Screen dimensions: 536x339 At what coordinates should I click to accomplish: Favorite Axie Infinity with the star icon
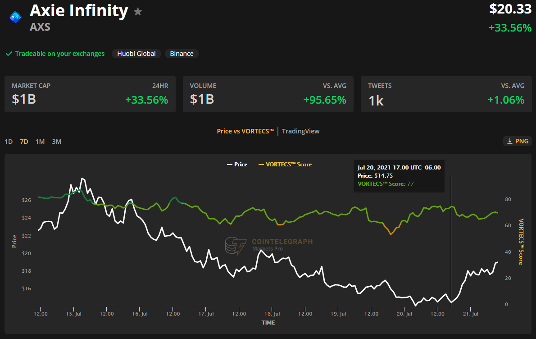point(138,12)
